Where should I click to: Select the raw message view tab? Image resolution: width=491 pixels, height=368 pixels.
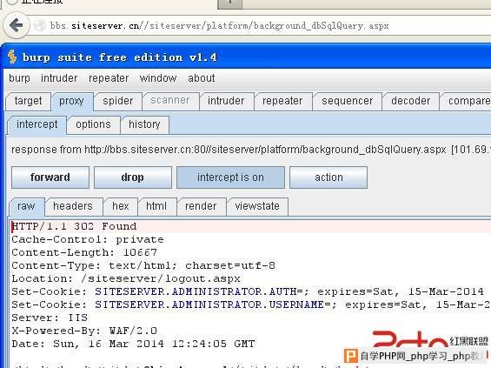[26, 206]
